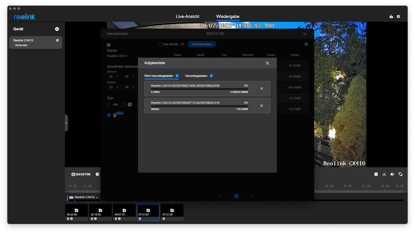
Task: Zoom out the timeline with the minus button
Action: pyautogui.click(x=67, y=191)
